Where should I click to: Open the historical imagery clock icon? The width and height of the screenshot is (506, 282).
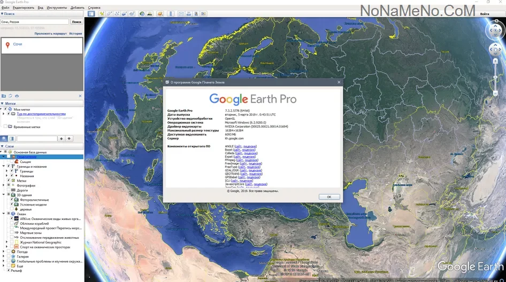(x=142, y=13)
